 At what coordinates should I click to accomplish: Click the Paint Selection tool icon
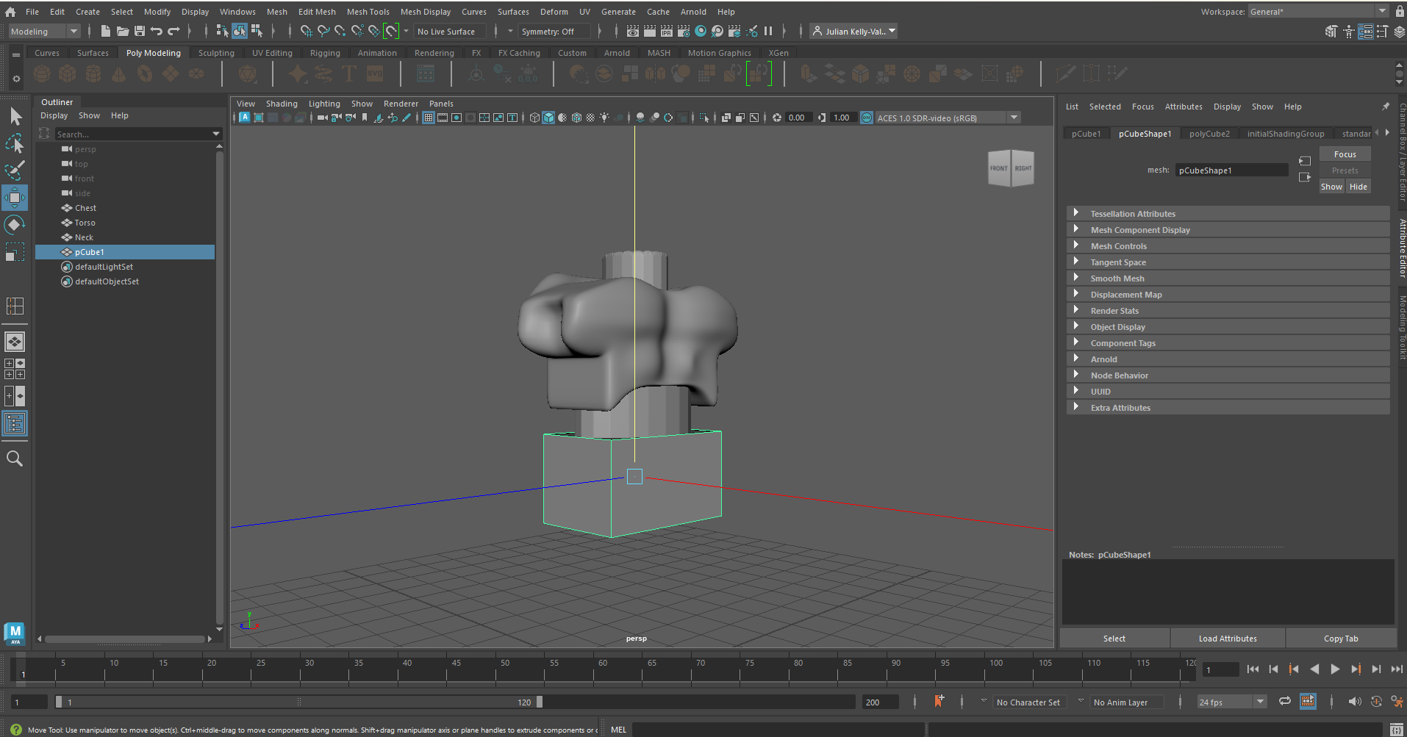click(x=15, y=170)
